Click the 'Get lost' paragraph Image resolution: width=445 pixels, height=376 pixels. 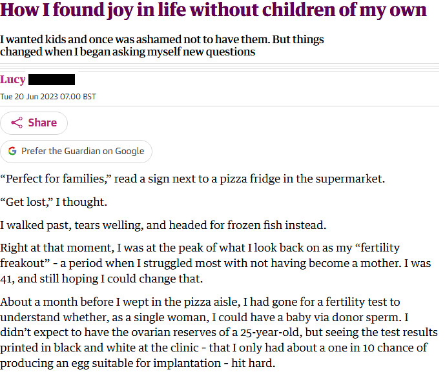(54, 202)
